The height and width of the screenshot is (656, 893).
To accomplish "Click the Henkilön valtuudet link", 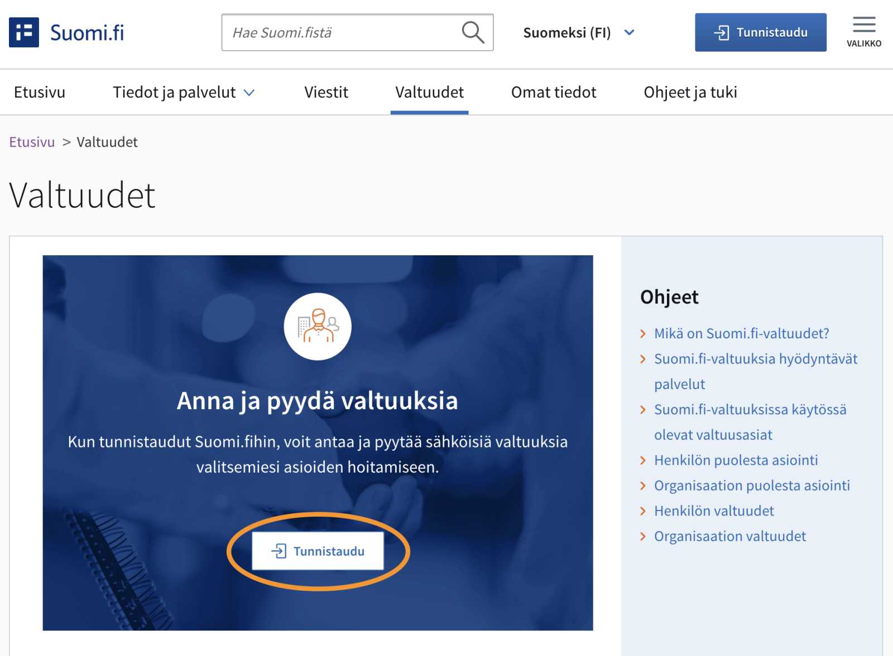I will coord(714,511).
